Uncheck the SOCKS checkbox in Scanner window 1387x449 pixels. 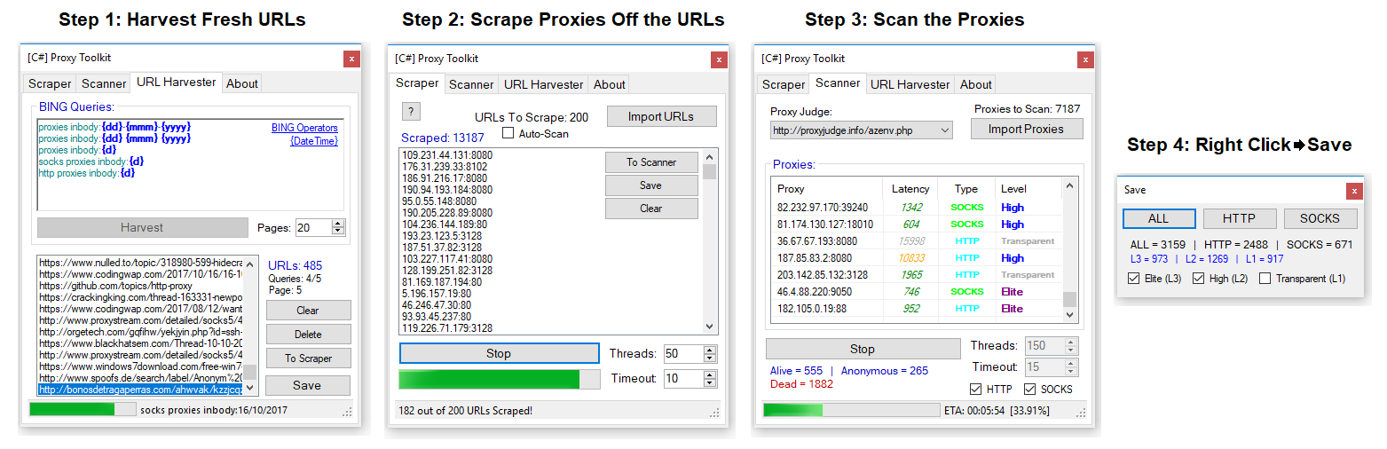1029,389
